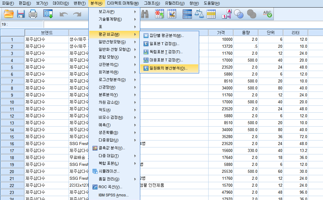Expand the 로그선형분석(O) submenu
The height and width of the screenshot is (200, 323).
click(114, 80)
